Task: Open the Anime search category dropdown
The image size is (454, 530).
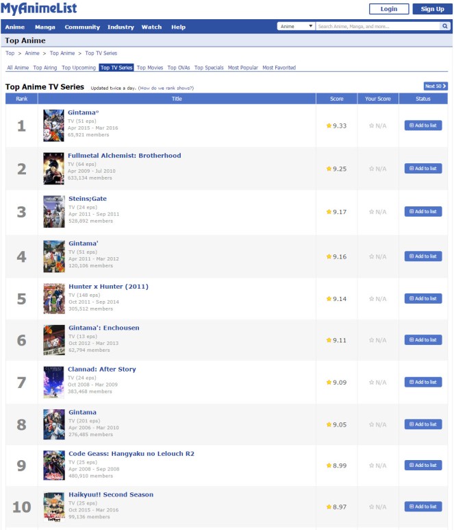Action: 296,26
